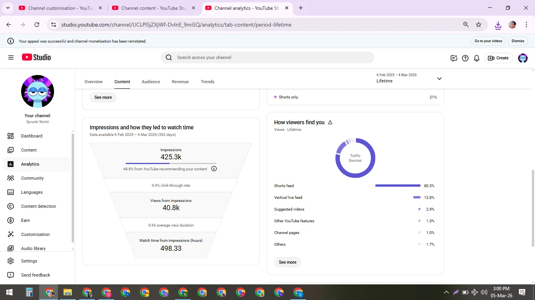Open Audio library from the sidebar
Screen dimensions: 535x300
33,248
